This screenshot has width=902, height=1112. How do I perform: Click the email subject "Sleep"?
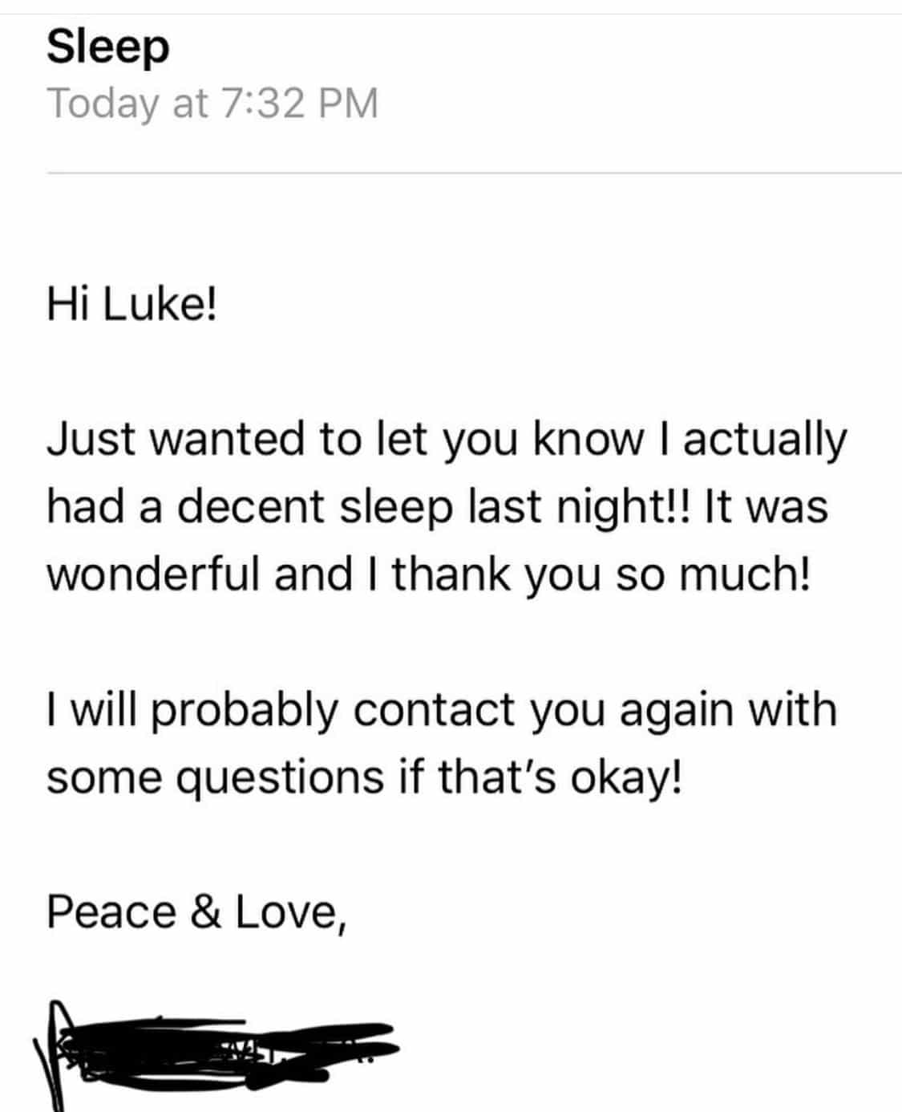coord(108,49)
